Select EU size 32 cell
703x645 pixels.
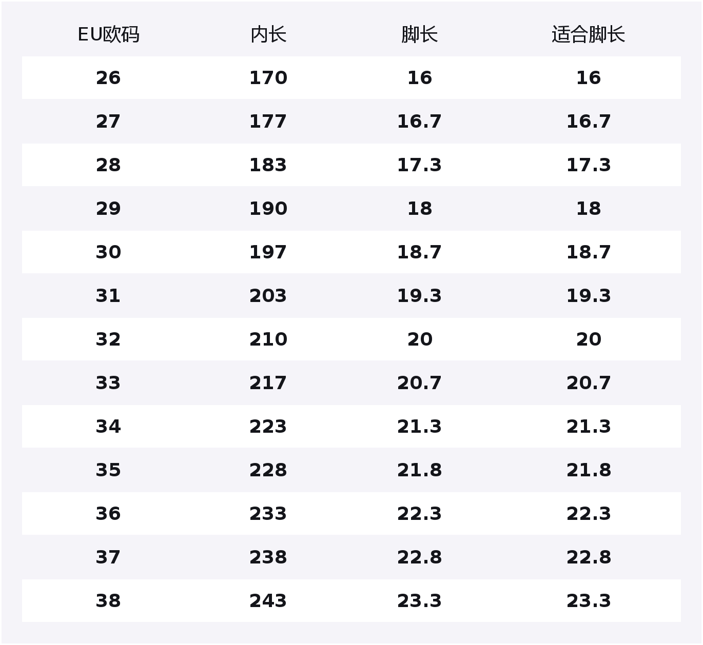(108, 339)
